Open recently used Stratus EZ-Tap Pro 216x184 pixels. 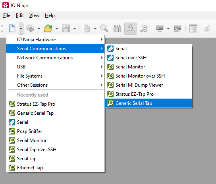(x=56, y=104)
